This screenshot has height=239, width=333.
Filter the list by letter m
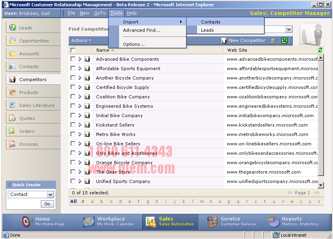click(x=202, y=201)
